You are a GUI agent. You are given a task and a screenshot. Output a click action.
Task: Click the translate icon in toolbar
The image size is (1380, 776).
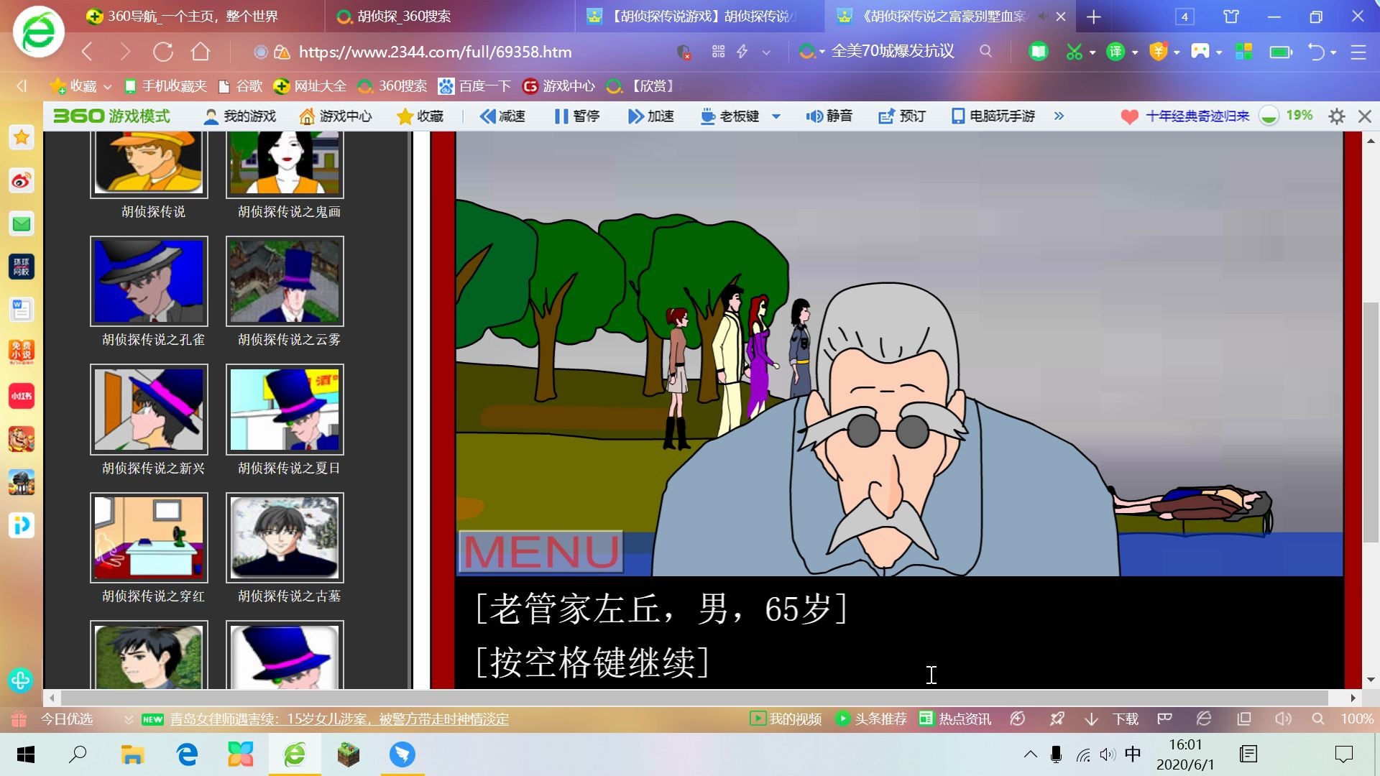click(x=1115, y=52)
